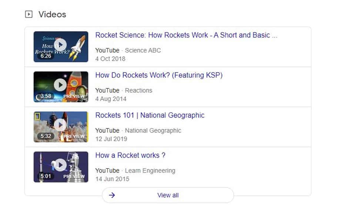
Task: Click YouTube source in Learn Engineering row
Action: click(107, 171)
